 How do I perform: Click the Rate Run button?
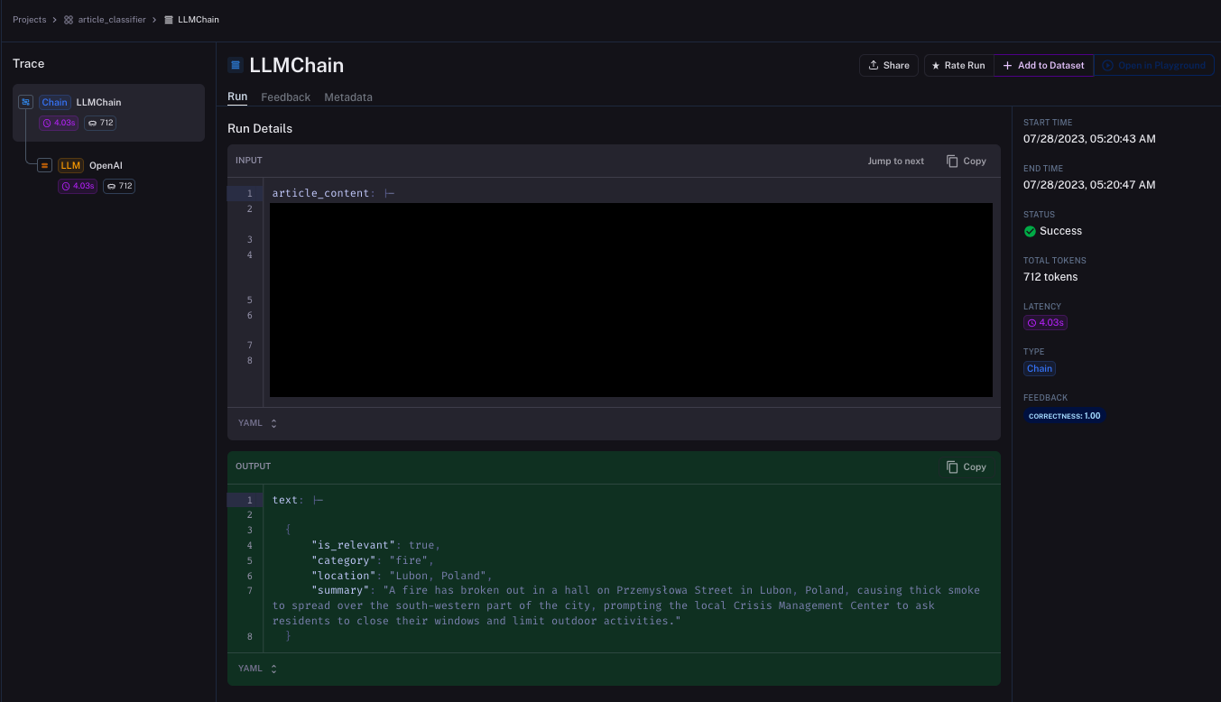(x=958, y=65)
